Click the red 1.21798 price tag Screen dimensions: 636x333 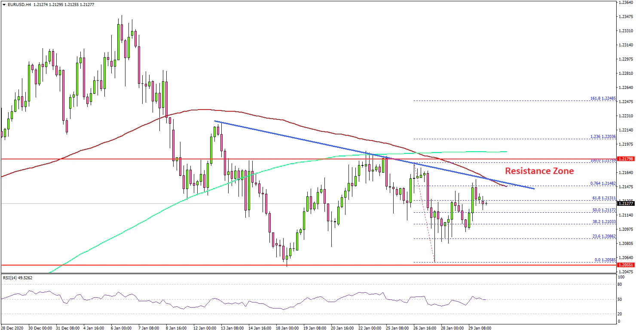click(626, 159)
